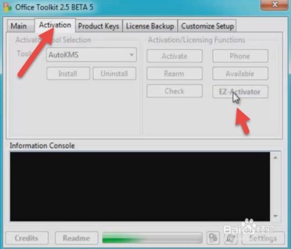Image resolution: width=291 pixels, height=249 pixels.
Task: Click the Phone activation button
Action: (240, 56)
